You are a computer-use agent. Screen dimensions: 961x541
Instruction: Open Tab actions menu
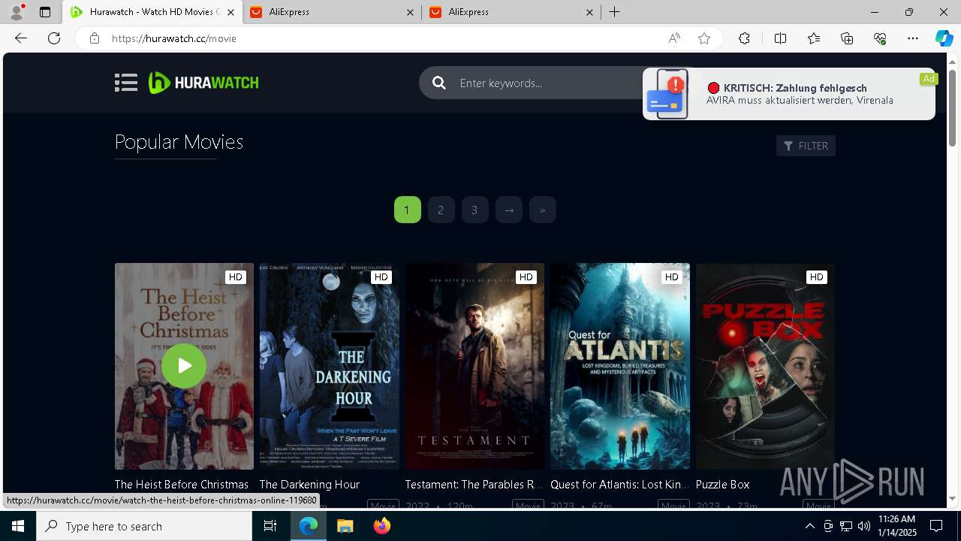point(45,12)
